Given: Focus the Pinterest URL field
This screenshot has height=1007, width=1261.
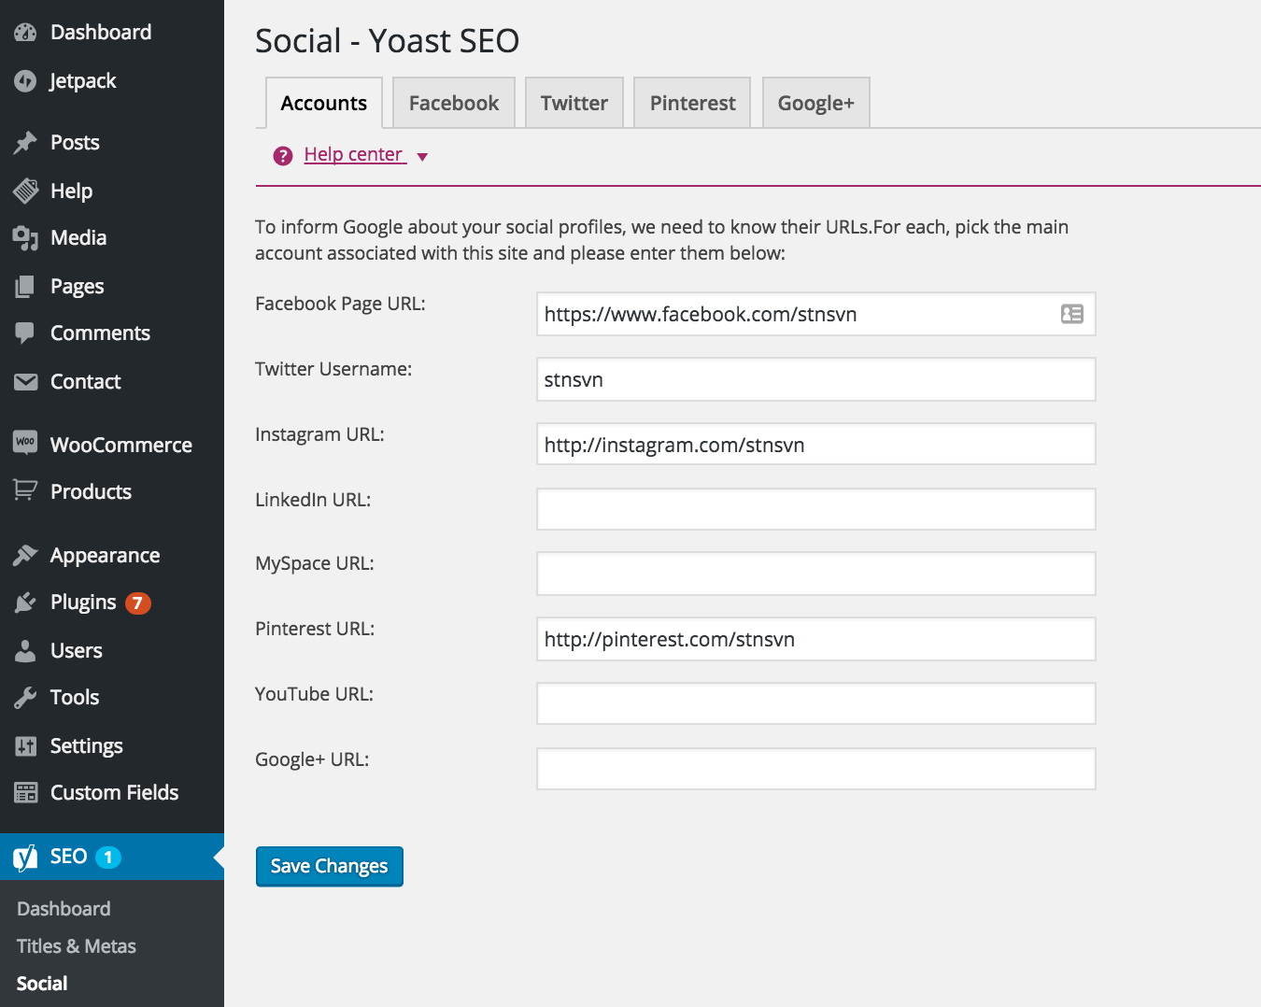Looking at the screenshot, I should 816,639.
